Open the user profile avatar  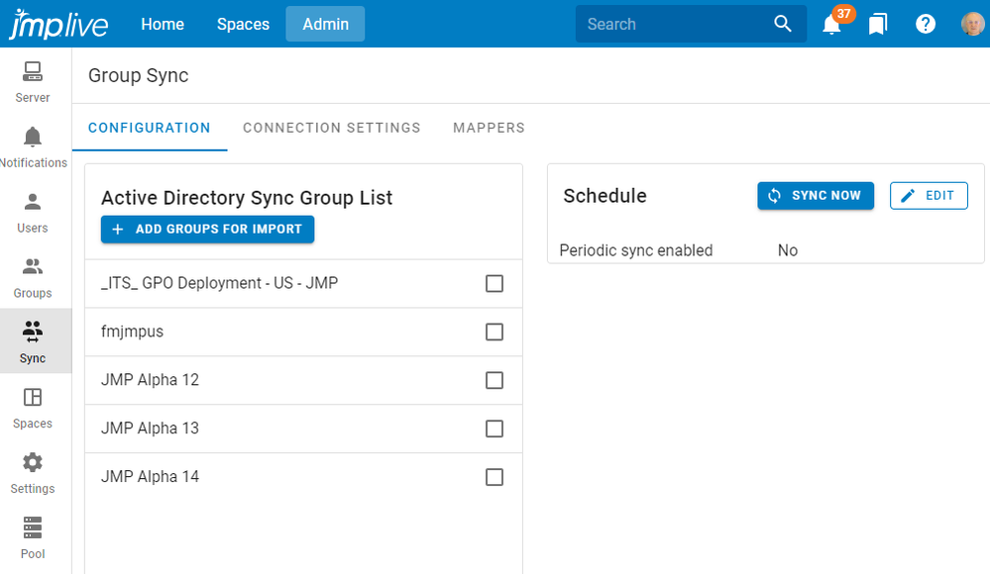(972, 24)
